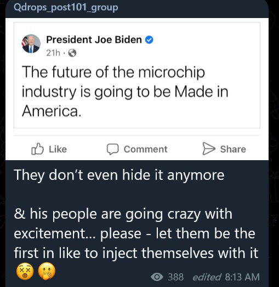279x287 pixels.
Task: Click the Share text label
Action: point(233,149)
